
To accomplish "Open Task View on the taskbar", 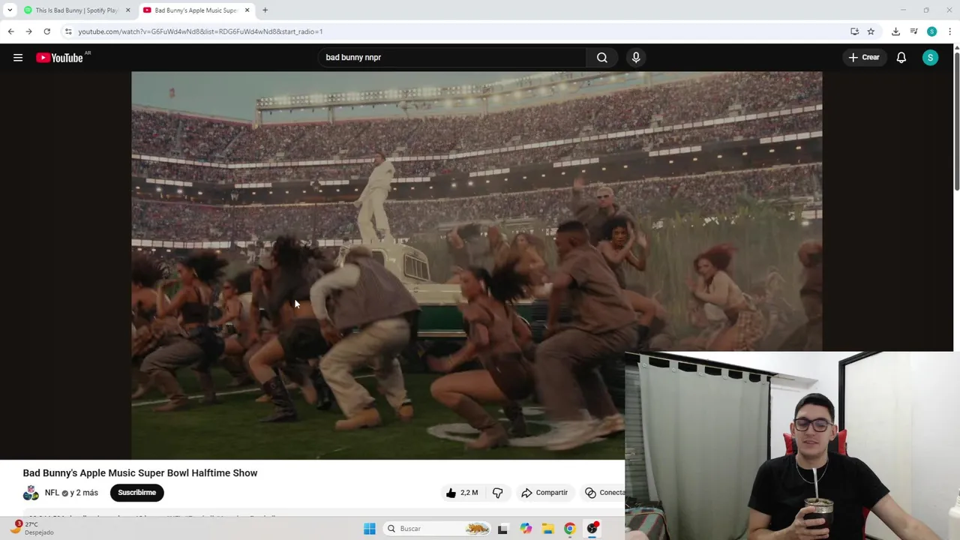I will click(x=502, y=529).
